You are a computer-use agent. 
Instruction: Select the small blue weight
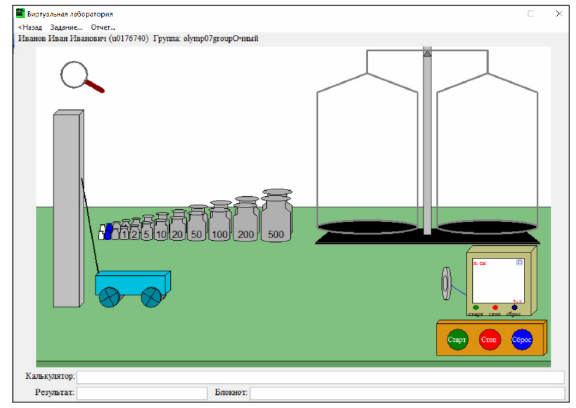[108, 231]
